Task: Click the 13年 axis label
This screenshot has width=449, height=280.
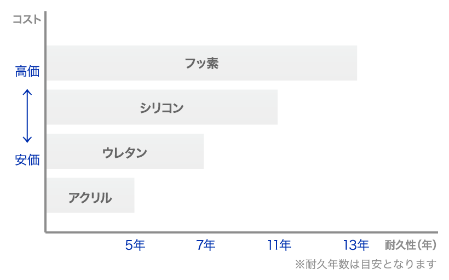Action: point(356,245)
